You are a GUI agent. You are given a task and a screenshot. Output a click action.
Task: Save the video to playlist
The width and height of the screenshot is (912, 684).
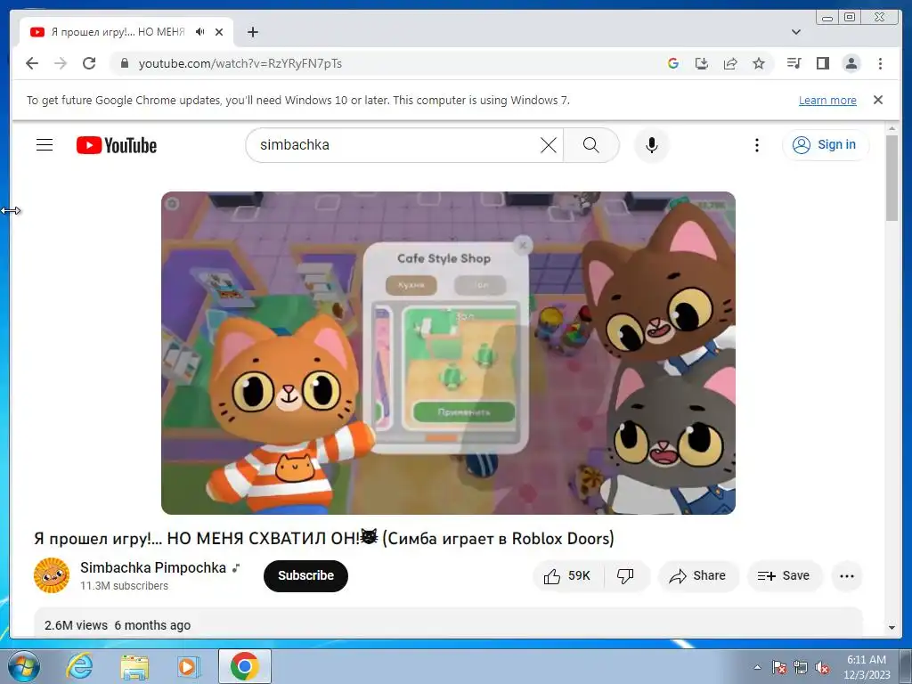[x=784, y=576]
